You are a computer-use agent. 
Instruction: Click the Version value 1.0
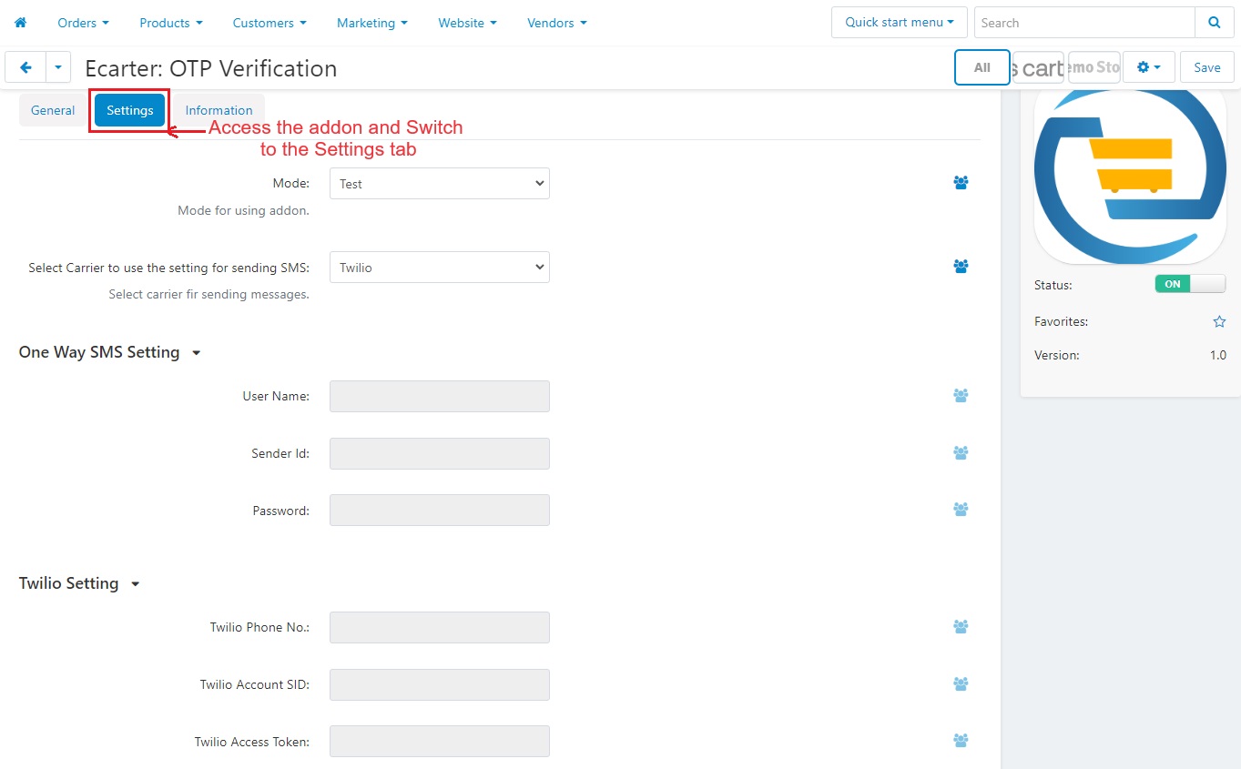pyautogui.click(x=1217, y=355)
